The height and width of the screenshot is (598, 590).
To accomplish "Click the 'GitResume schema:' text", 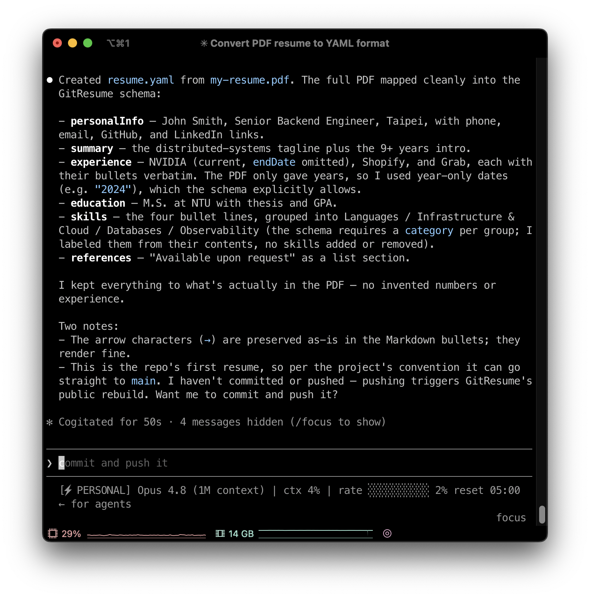I will tap(110, 94).
